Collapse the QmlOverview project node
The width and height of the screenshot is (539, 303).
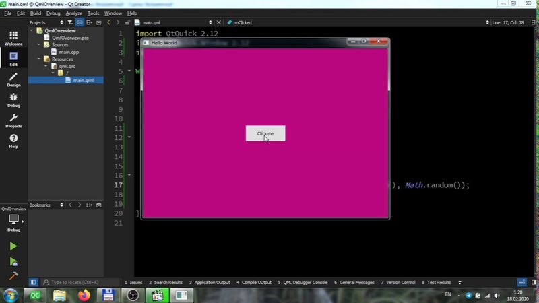click(32, 30)
